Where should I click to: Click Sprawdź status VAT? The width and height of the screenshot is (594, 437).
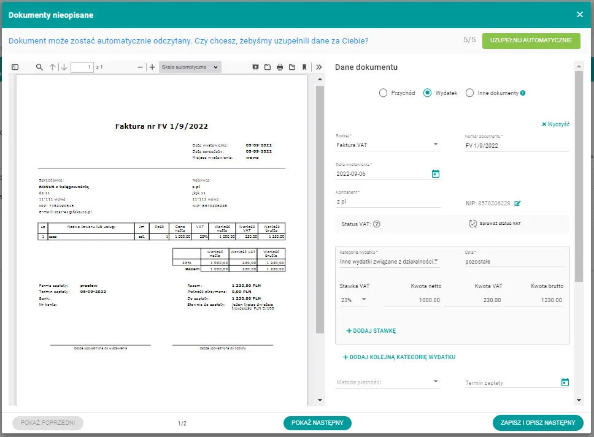pos(495,224)
